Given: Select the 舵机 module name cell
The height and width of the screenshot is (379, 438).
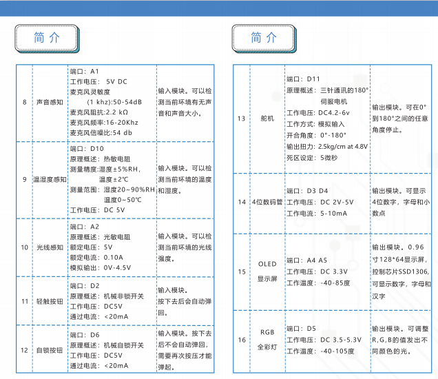Looking at the screenshot, I should tap(267, 119).
